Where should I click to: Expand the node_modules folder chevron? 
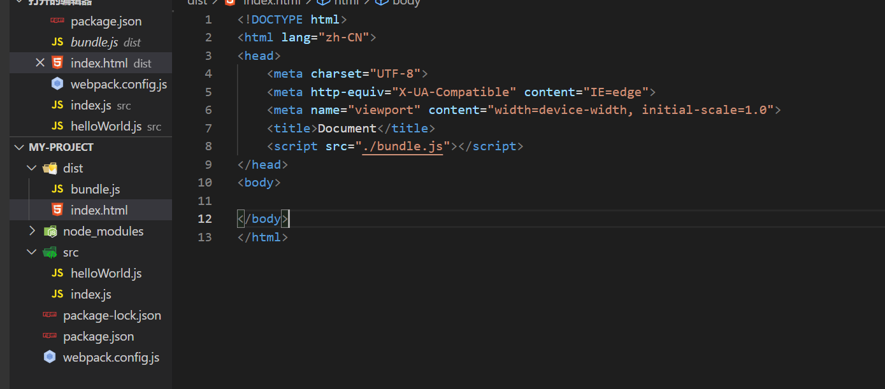(x=32, y=231)
